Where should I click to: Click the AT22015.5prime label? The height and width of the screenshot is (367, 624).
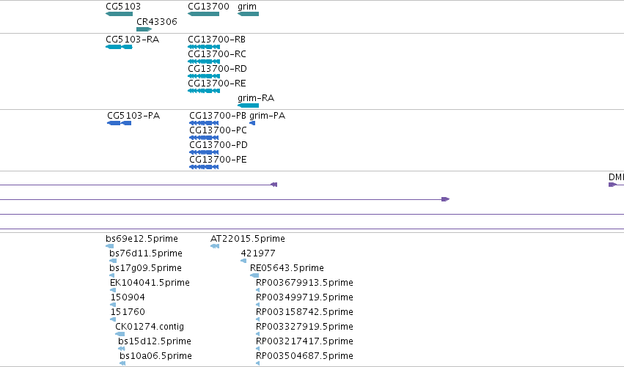[x=248, y=239]
